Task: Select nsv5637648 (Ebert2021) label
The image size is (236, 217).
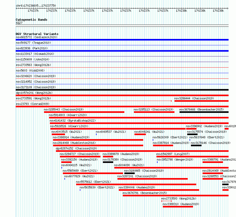Action: (x=207, y=137)
